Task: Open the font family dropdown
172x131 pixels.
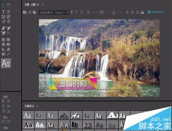Action: point(46,12)
